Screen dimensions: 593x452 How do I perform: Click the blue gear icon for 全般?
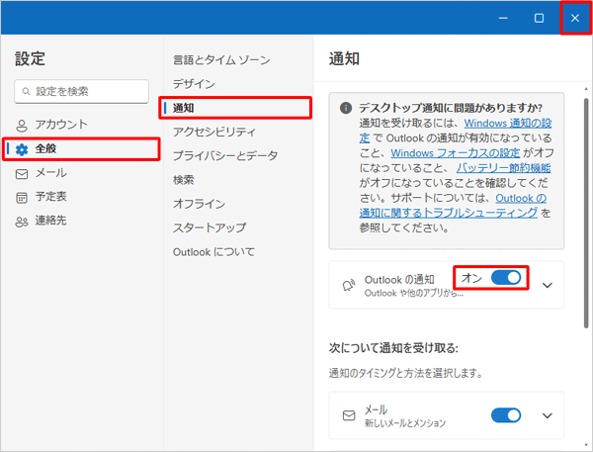(22, 149)
